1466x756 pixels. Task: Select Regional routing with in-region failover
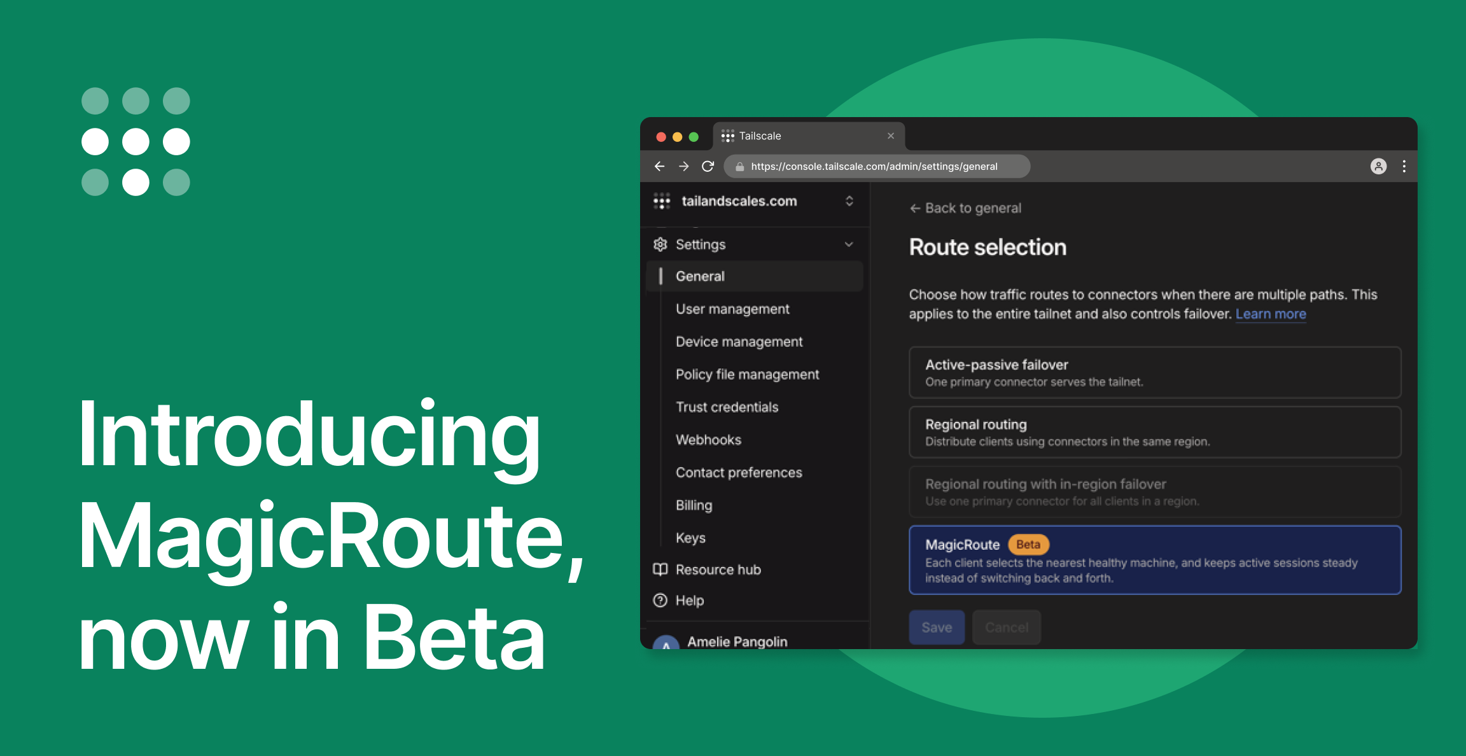1155,492
